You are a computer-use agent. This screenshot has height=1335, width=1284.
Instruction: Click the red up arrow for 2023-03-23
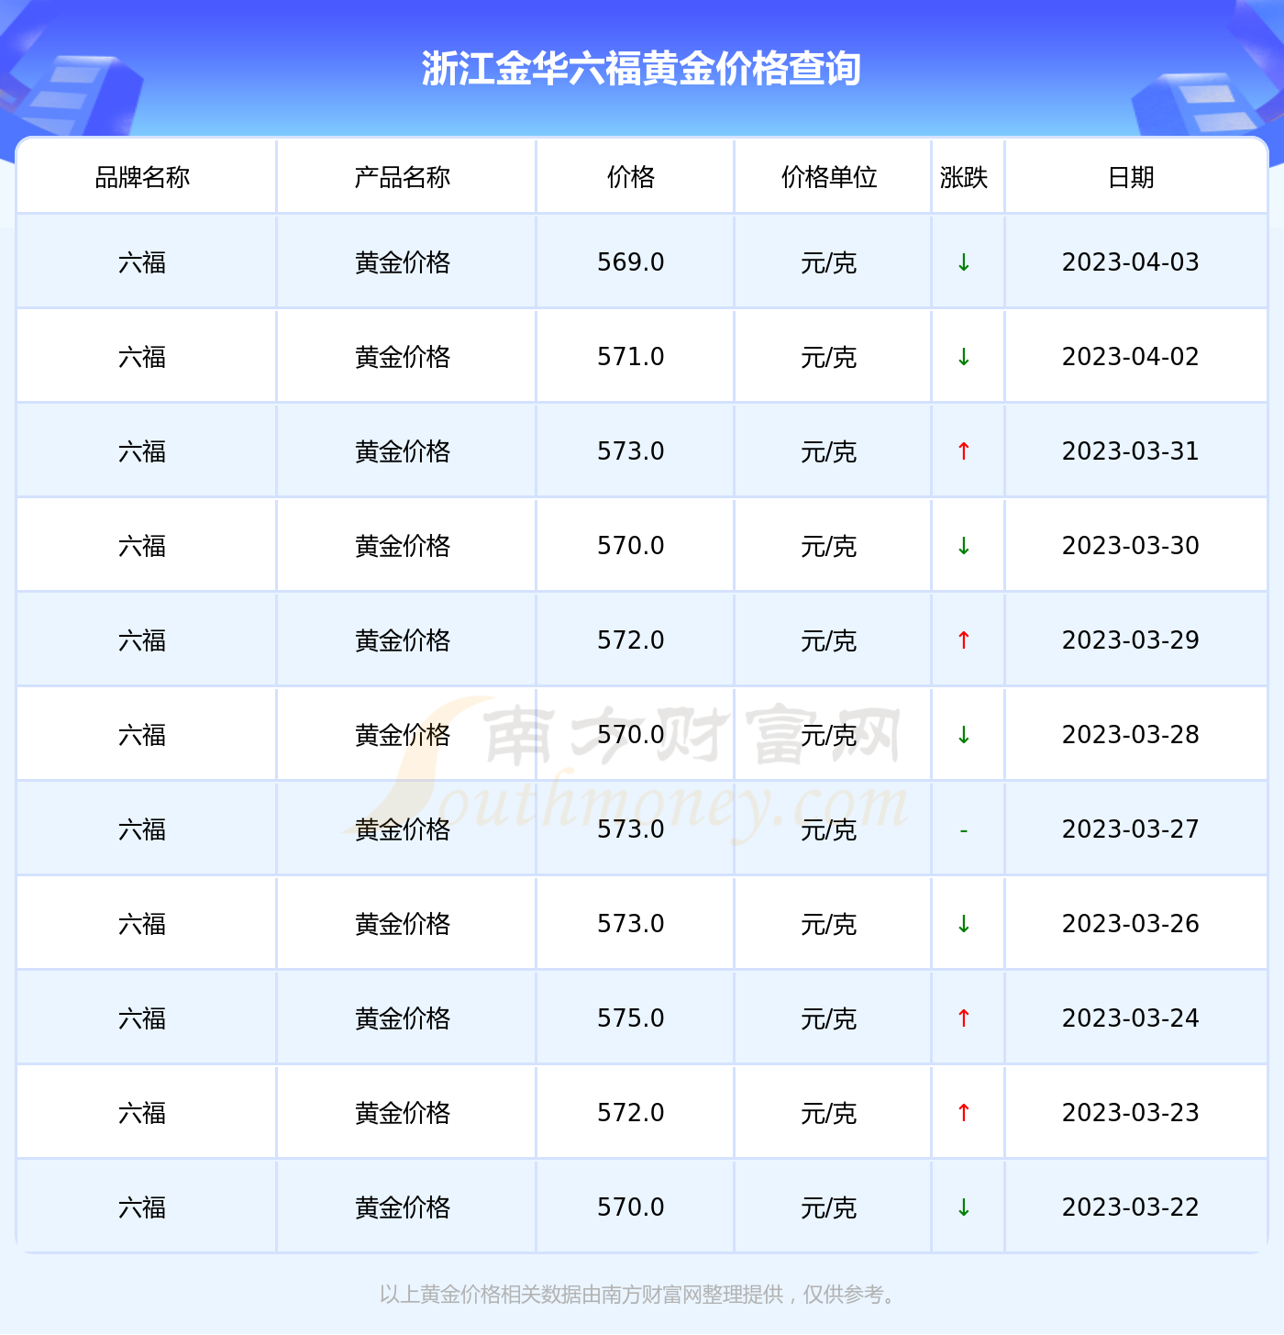click(x=964, y=1113)
